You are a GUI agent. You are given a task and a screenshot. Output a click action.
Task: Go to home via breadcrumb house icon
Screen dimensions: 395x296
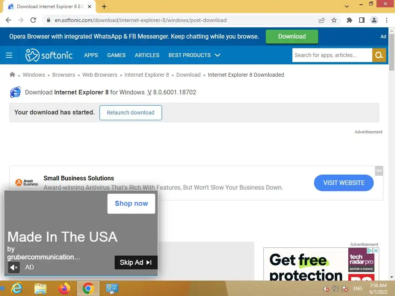pyautogui.click(x=12, y=74)
